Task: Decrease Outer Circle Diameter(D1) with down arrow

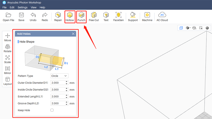Action: [x=67, y=84]
